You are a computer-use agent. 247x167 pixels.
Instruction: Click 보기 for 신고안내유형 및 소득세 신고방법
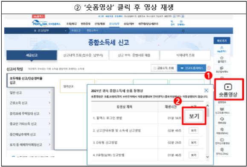click(x=193, y=131)
